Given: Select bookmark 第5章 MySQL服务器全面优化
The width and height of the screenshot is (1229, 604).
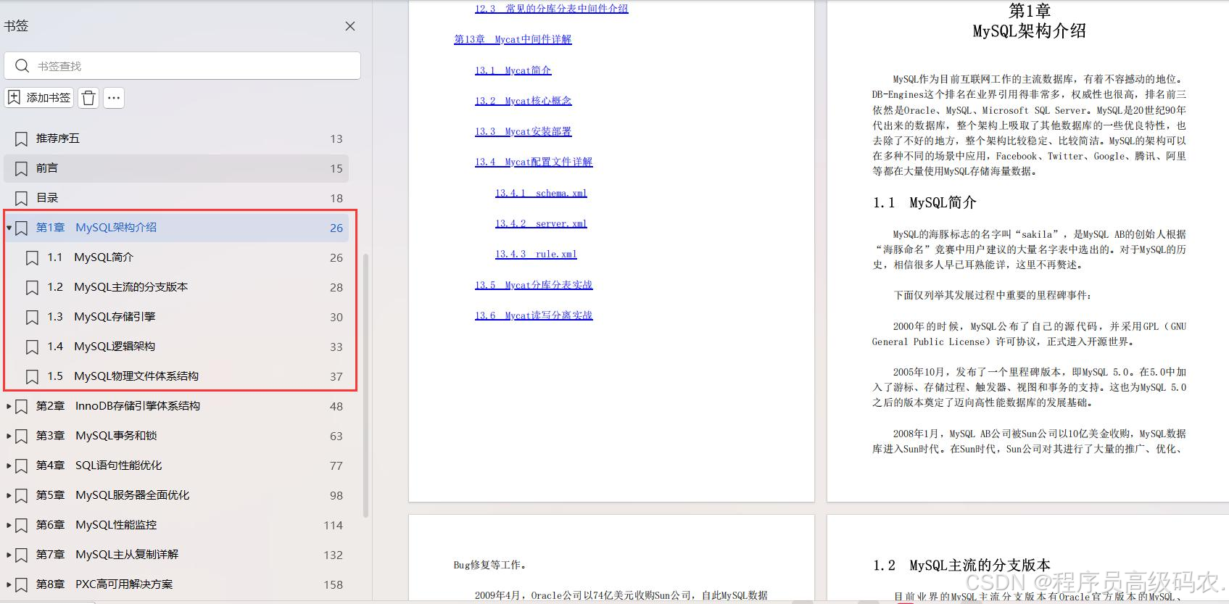Looking at the screenshot, I should (176, 495).
